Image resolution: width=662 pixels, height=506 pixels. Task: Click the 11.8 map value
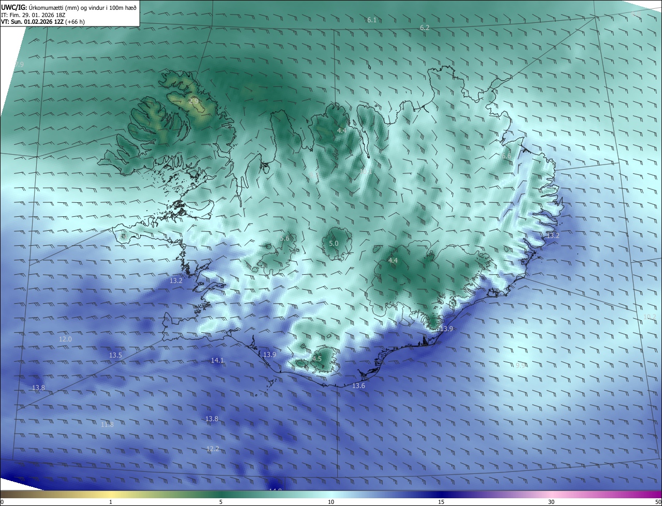tap(107, 424)
